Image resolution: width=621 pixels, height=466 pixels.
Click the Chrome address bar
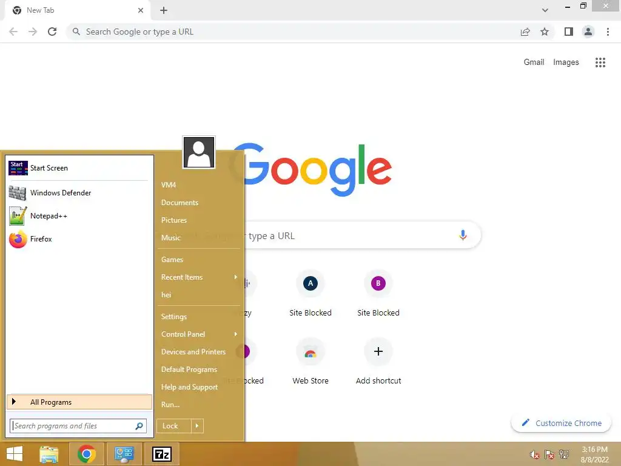[293, 32]
